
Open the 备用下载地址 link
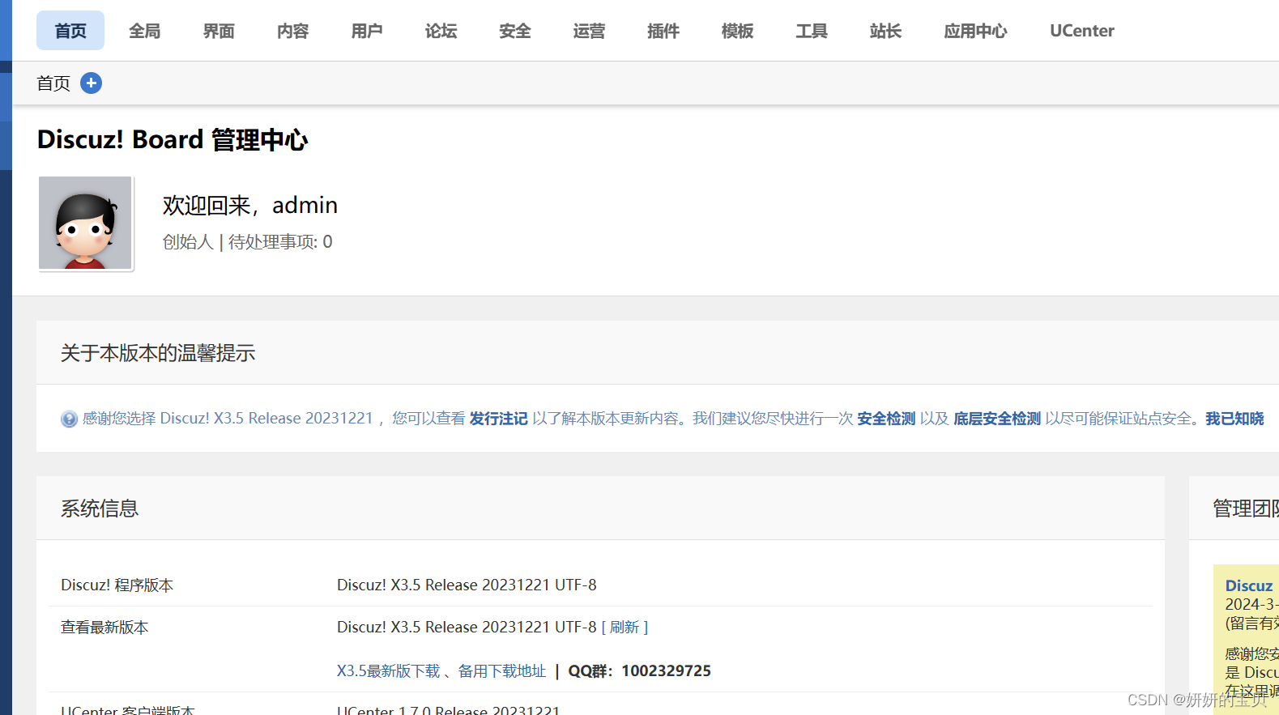pos(502,671)
